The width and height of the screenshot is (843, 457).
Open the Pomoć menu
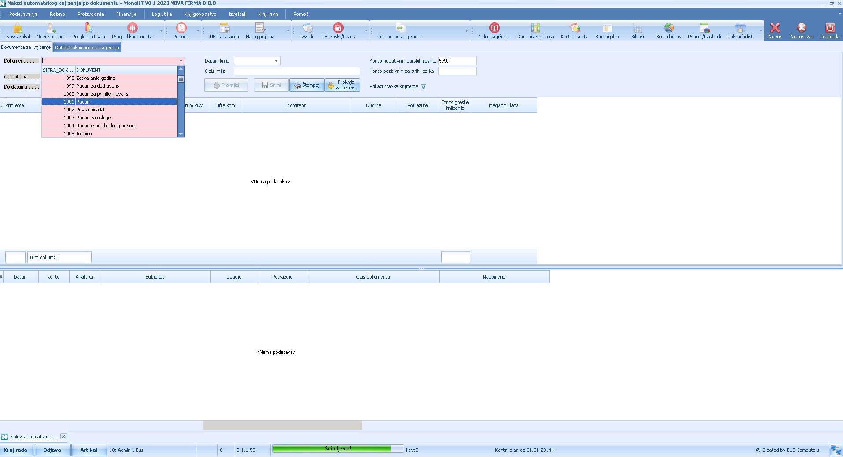pyautogui.click(x=301, y=14)
